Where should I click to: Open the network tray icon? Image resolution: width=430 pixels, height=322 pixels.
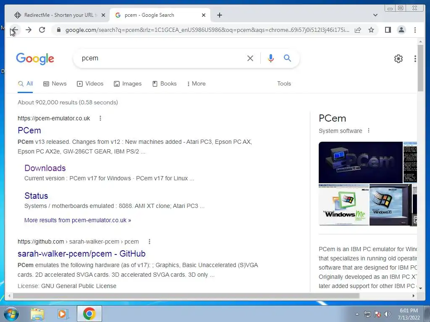[x=367, y=314]
